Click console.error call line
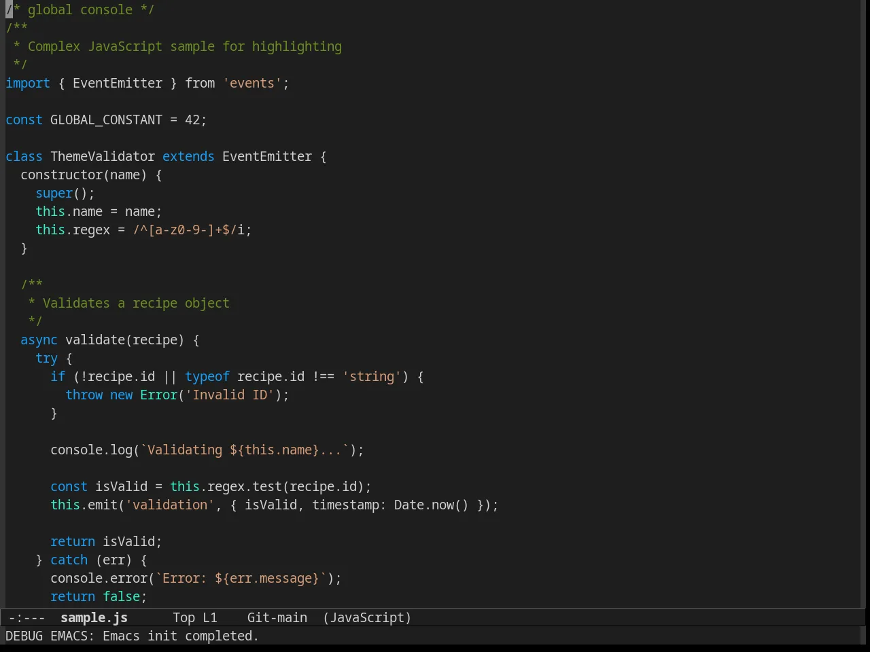870x652 pixels. coord(196,578)
